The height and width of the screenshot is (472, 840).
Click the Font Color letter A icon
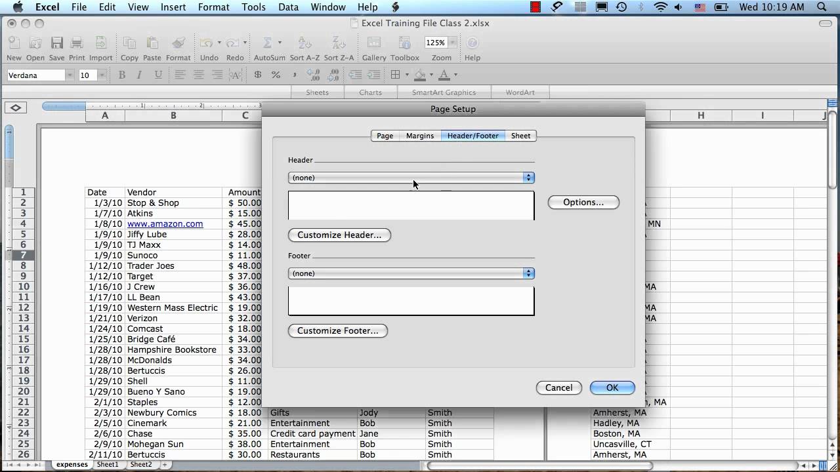click(444, 75)
